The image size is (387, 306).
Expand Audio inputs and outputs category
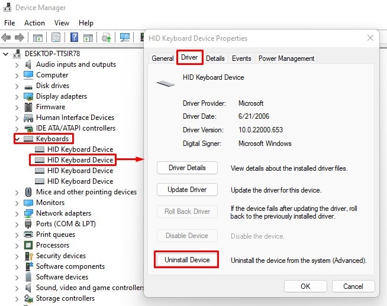coord(17,65)
